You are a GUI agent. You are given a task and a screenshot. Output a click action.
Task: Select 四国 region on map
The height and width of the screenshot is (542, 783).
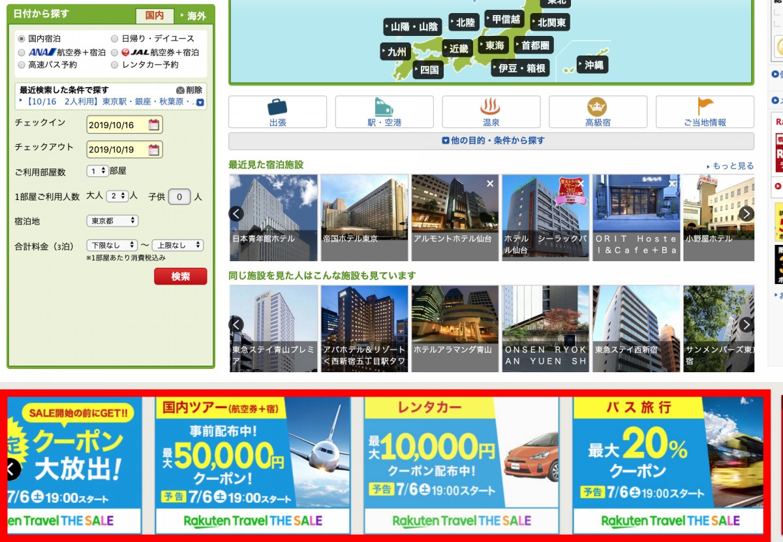[428, 70]
